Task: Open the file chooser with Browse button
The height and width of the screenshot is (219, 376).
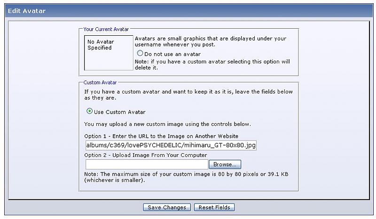Action: point(225,164)
